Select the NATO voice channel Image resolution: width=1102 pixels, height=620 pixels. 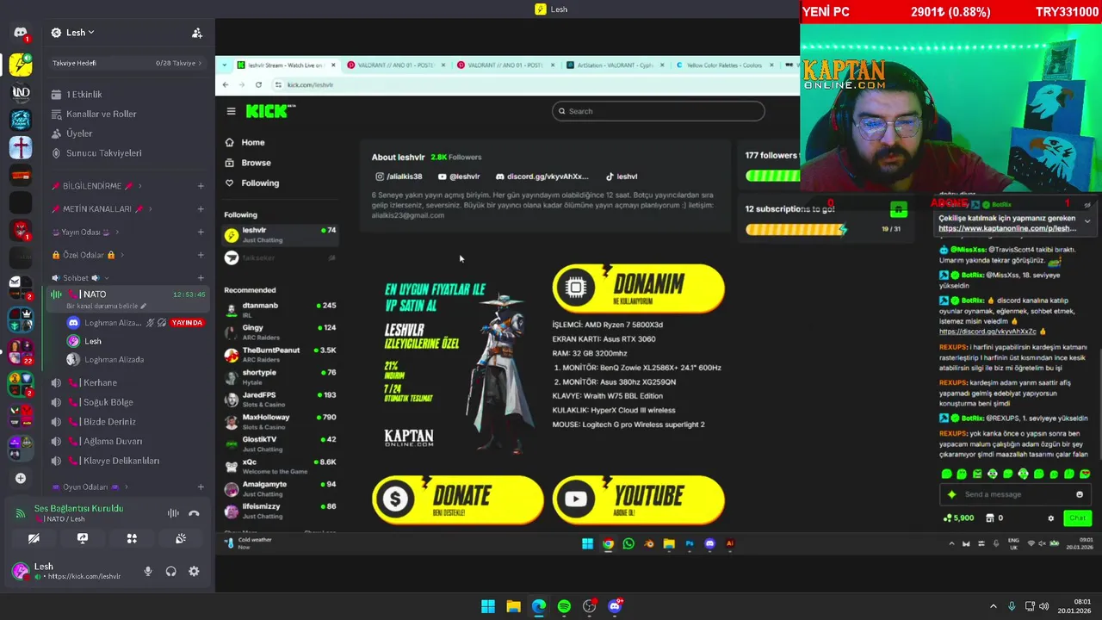[127, 294]
